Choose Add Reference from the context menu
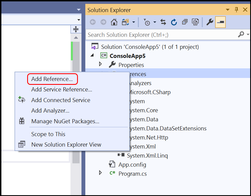 coord(52,79)
